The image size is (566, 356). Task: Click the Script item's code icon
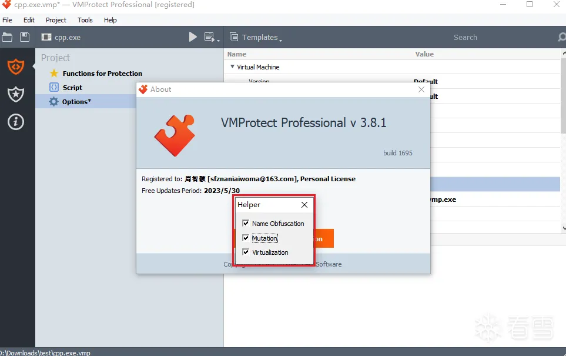click(x=54, y=87)
